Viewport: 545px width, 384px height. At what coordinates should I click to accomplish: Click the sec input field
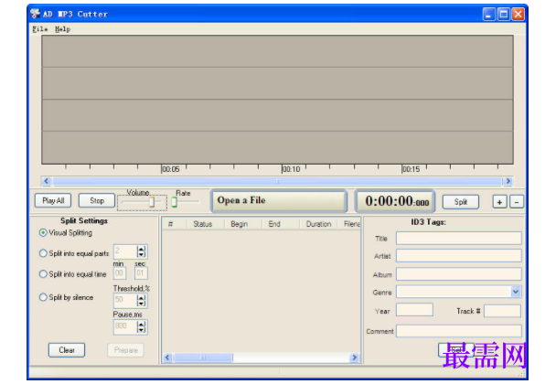click(141, 273)
